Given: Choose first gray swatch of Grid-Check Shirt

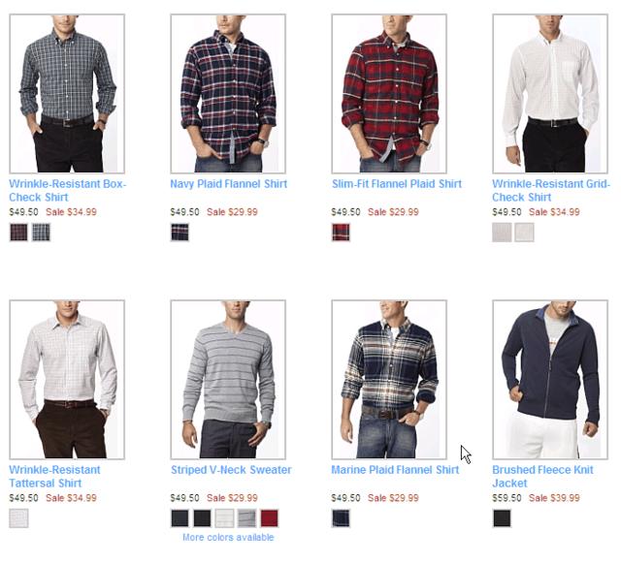Looking at the screenshot, I should click(x=502, y=233).
